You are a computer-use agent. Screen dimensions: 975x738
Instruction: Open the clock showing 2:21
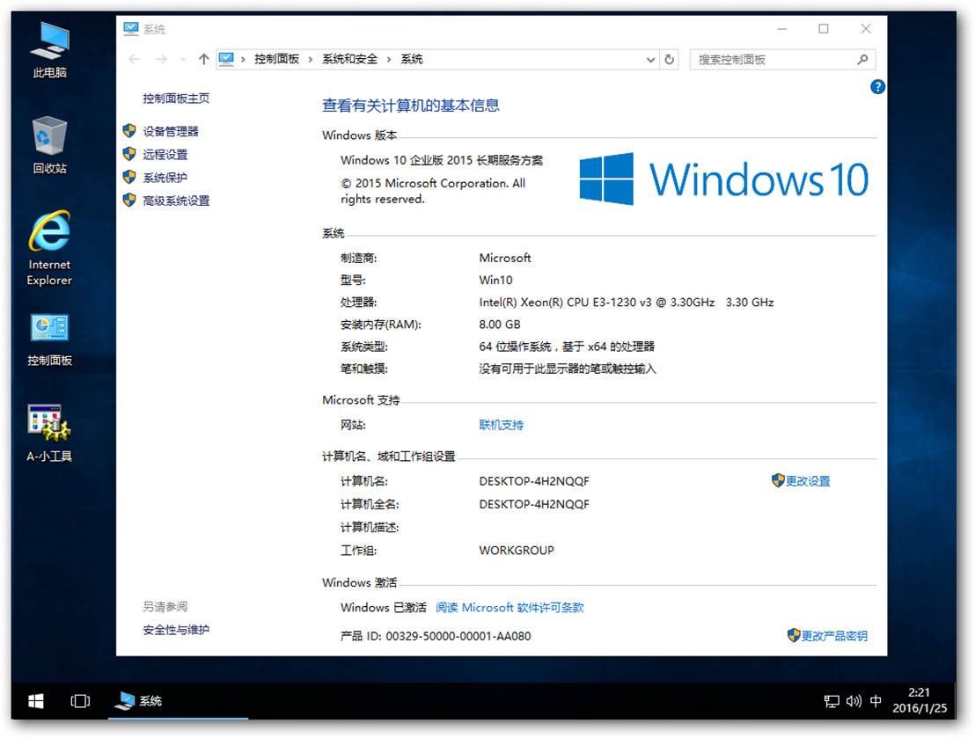(920, 701)
